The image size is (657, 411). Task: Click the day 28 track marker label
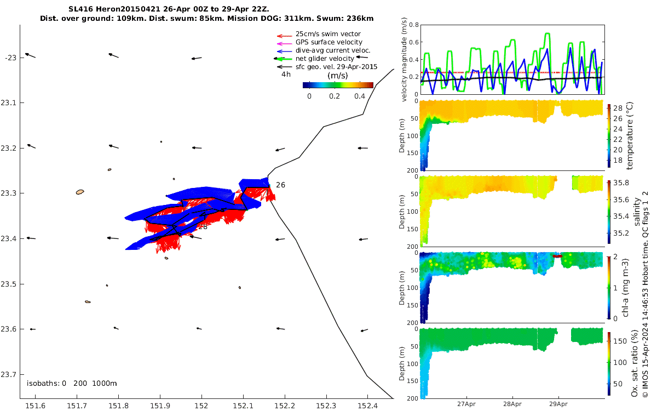click(203, 226)
